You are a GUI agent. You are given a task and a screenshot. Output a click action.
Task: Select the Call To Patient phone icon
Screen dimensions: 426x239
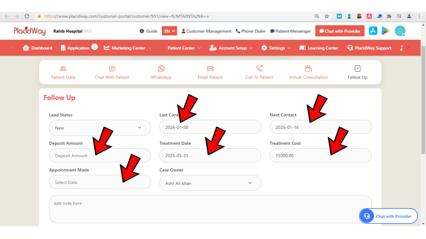(259, 69)
